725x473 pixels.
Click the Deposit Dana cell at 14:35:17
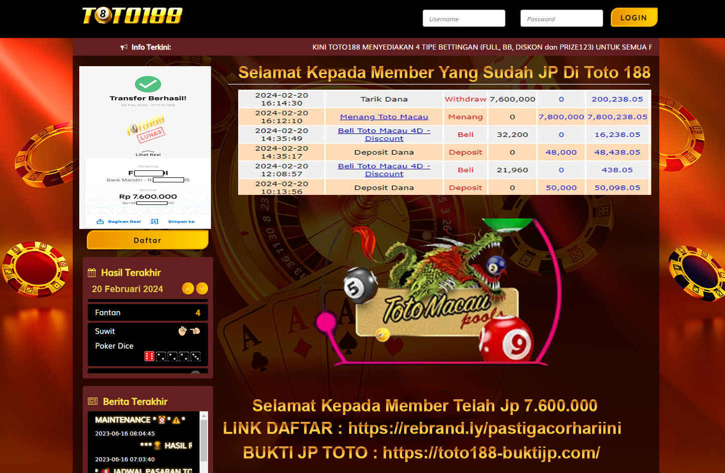tap(384, 152)
